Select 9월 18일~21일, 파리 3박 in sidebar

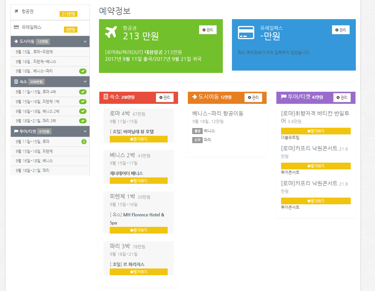pos(50,121)
